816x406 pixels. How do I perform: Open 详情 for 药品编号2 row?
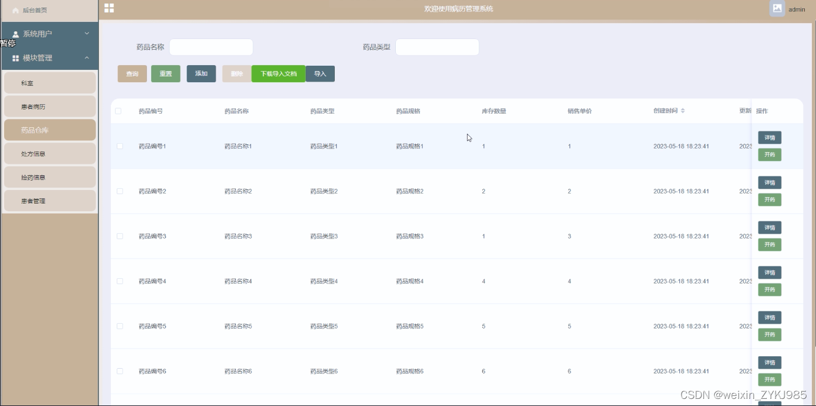click(x=770, y=182)
